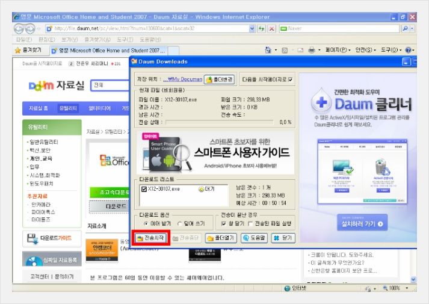The height and width of the screenshot is (304, 429).
Task: Click the 대기 status icon in download list
Action: [201, 189]
